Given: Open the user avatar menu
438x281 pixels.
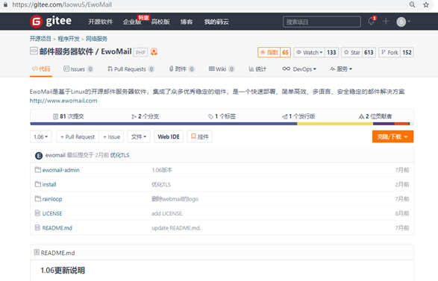Looking at the screenshot, I should pyautogui.click(x=404, y=22).
